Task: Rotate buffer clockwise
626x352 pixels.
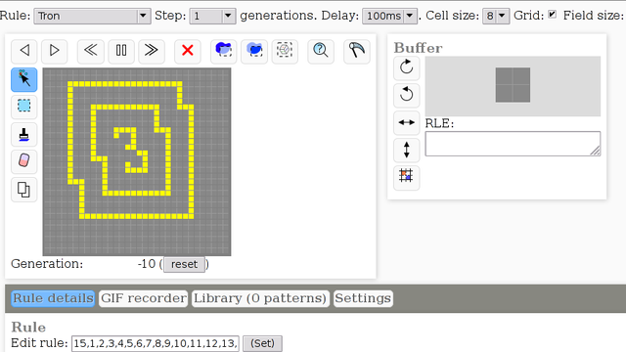Action: click(407, 67)
